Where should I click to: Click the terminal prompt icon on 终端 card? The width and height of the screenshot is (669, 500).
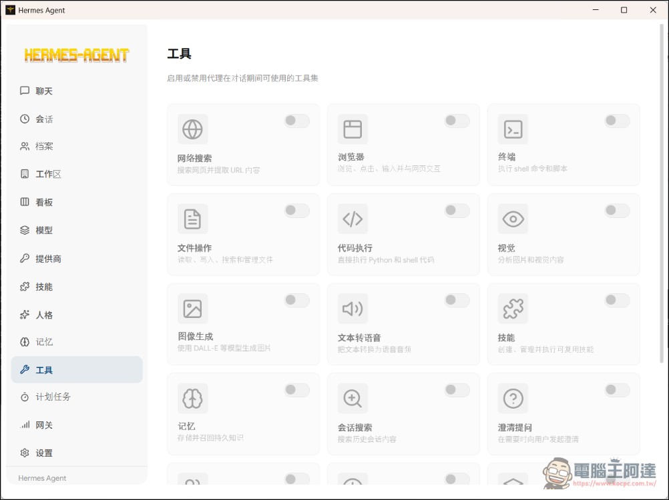513,129
